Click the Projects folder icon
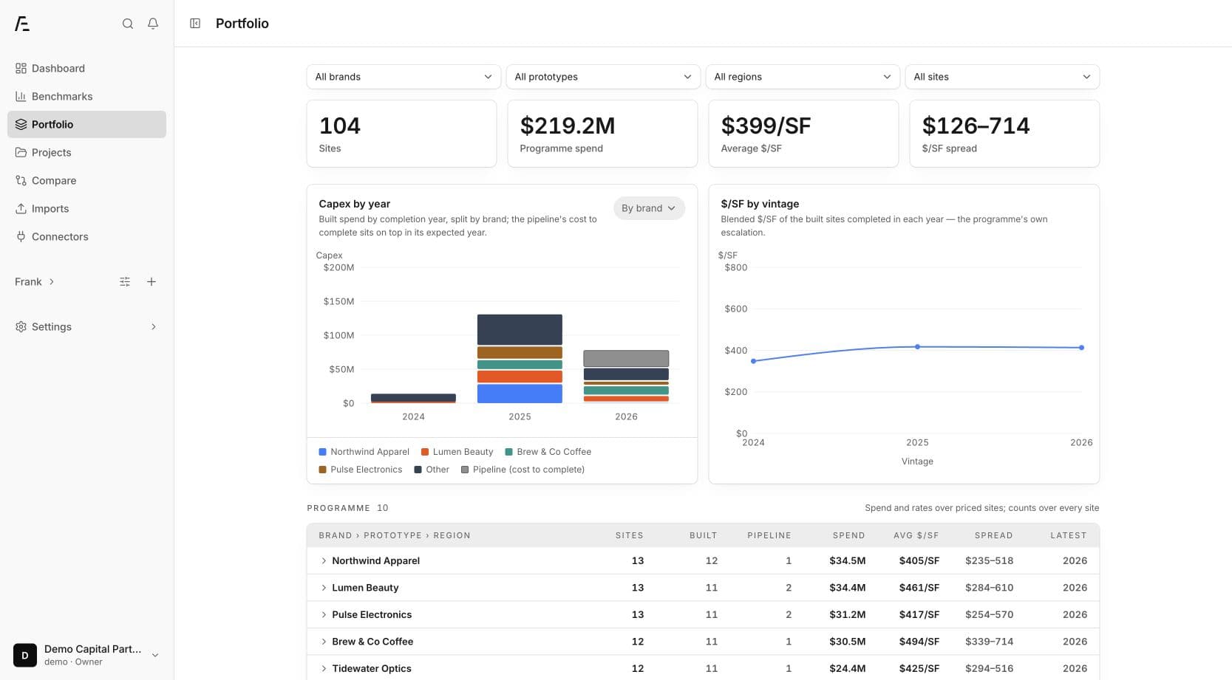 21,153
